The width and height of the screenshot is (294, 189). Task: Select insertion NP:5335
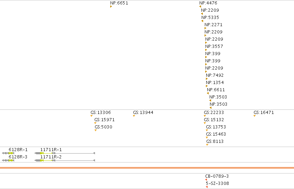(210, 18)
